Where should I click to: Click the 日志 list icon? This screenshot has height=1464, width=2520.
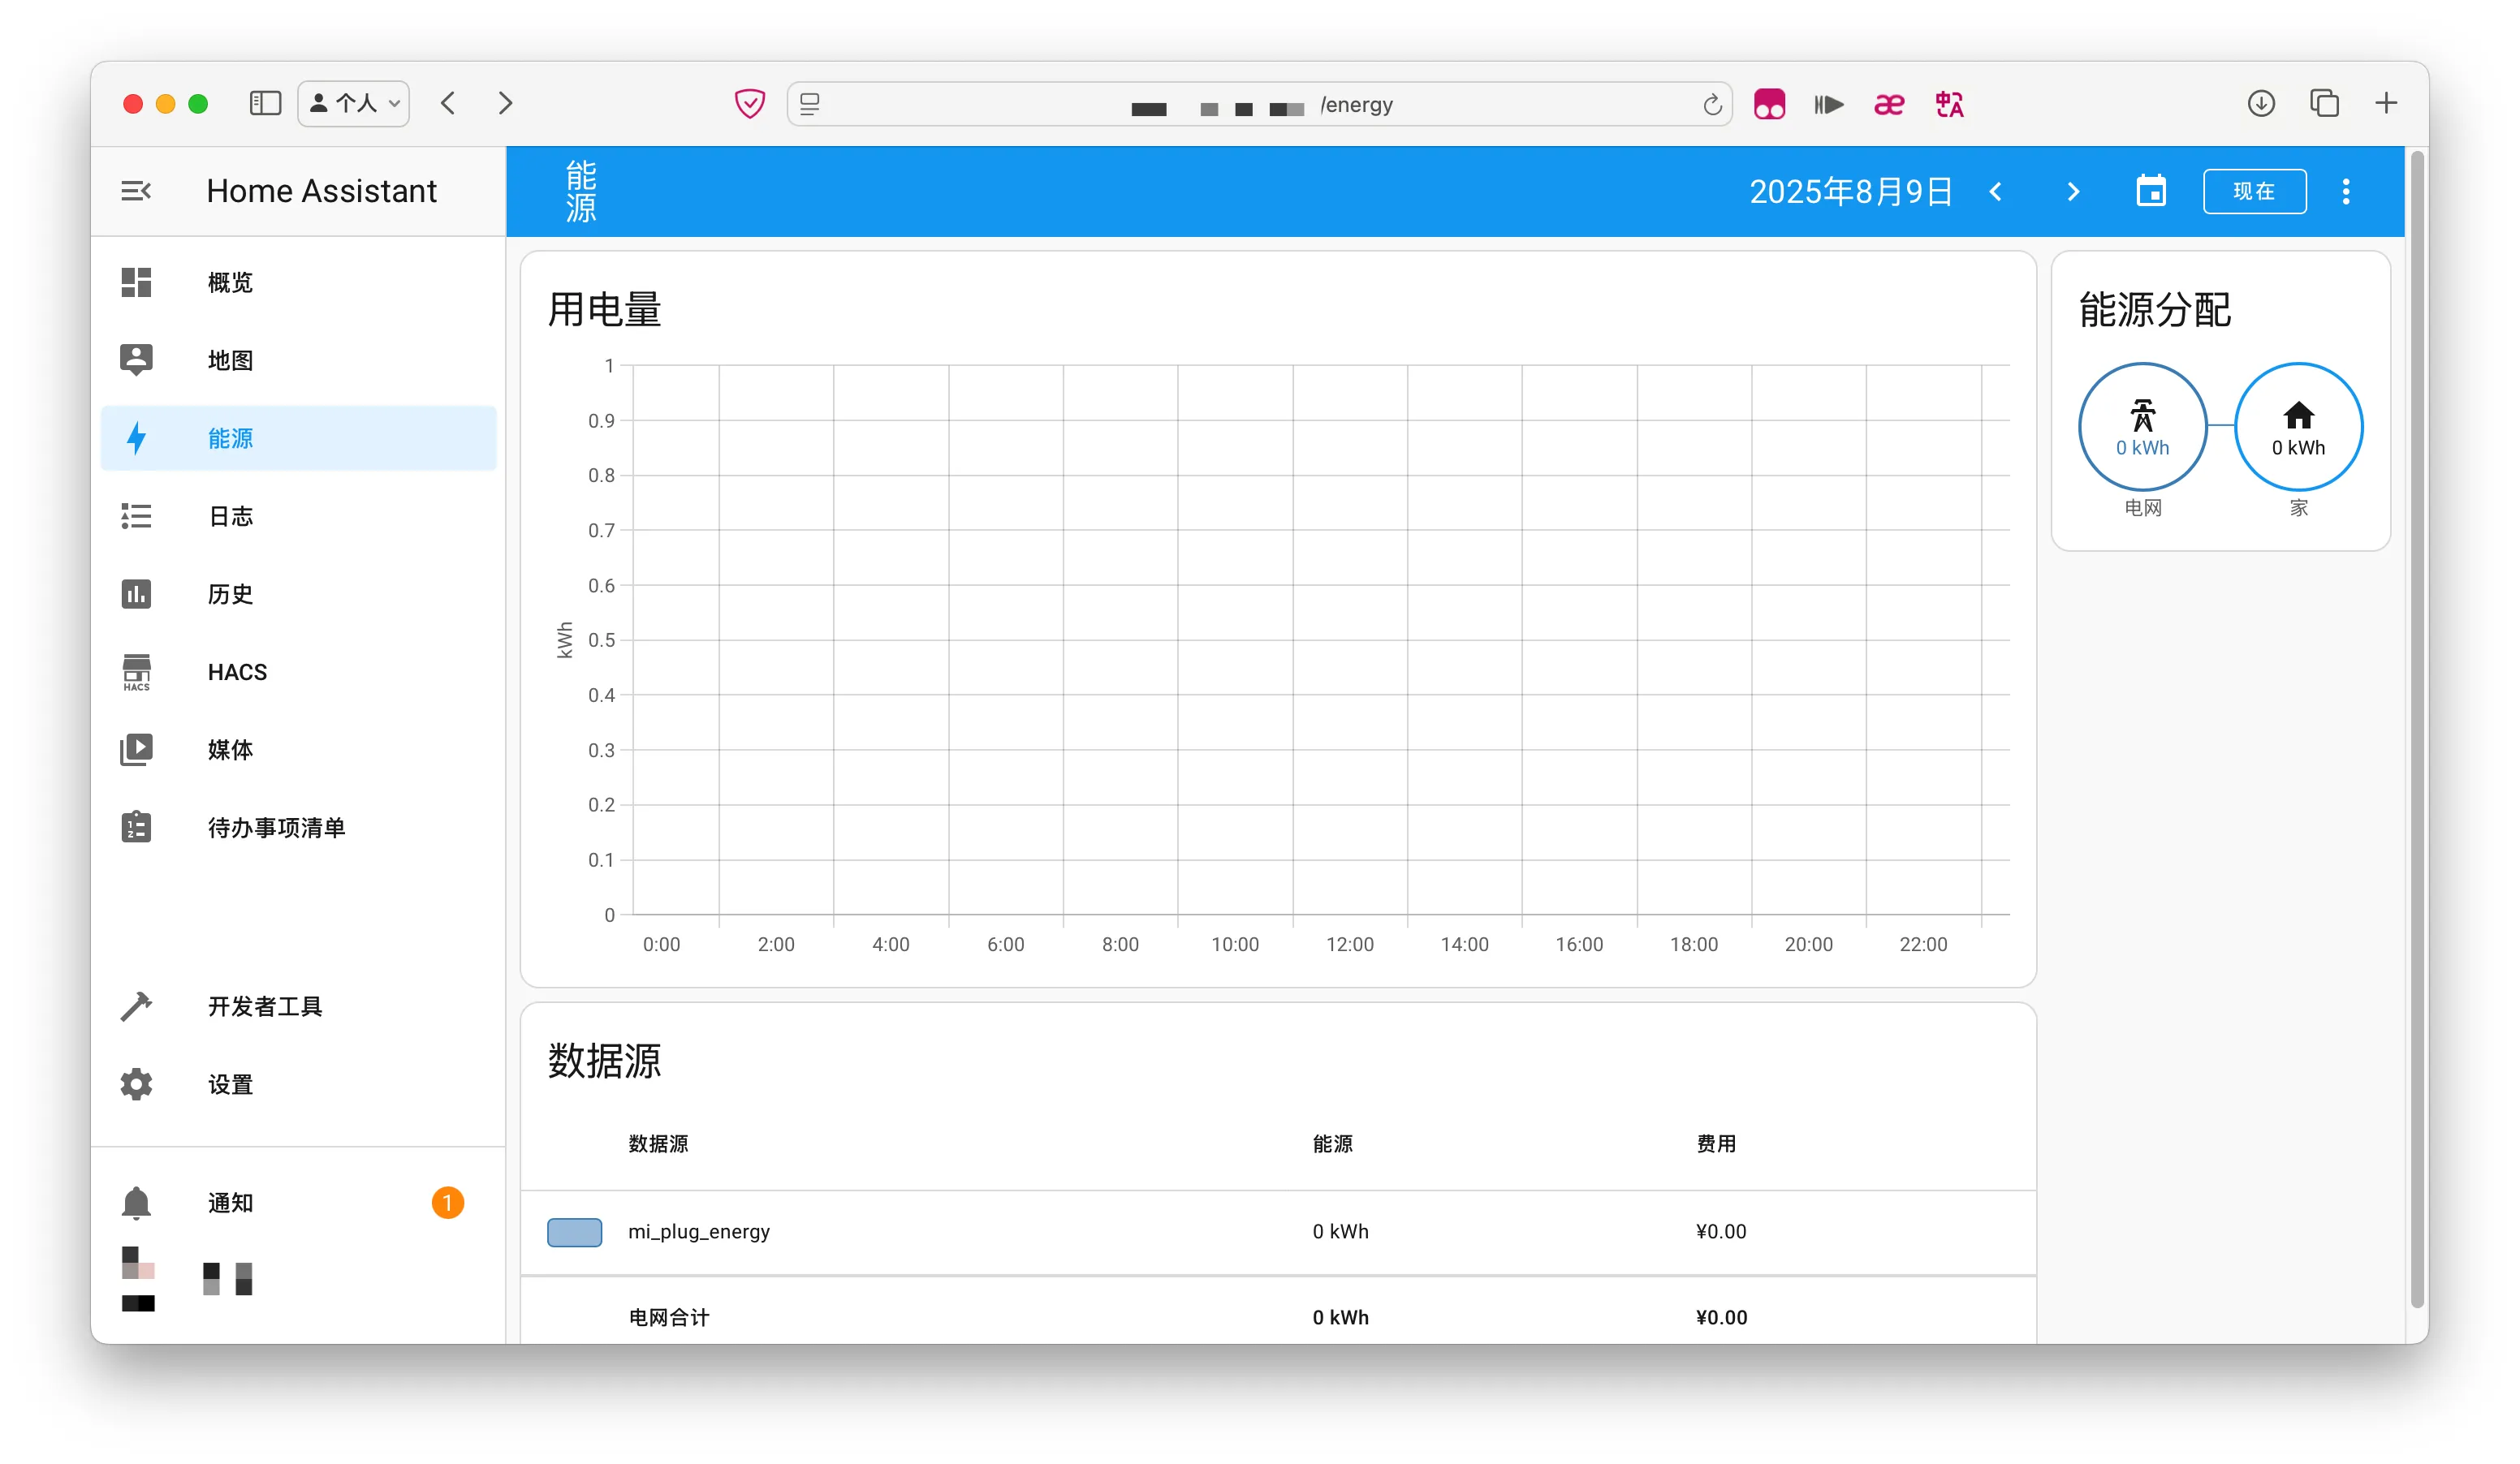pyautogui.click(x=136, y=517)
